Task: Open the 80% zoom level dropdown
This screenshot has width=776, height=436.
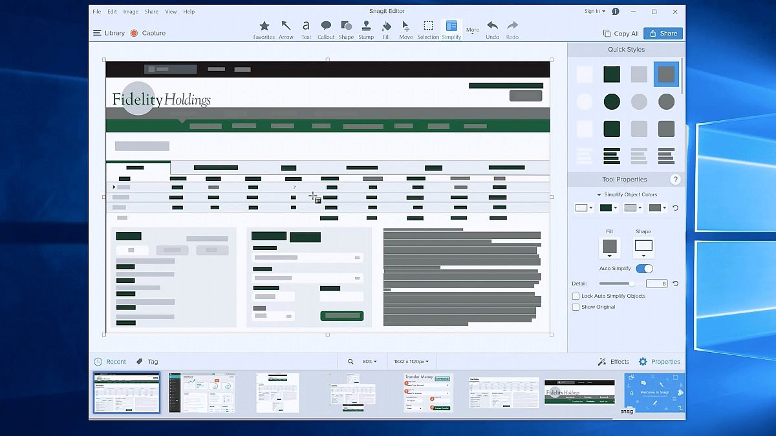Action: tap(369, 362)
